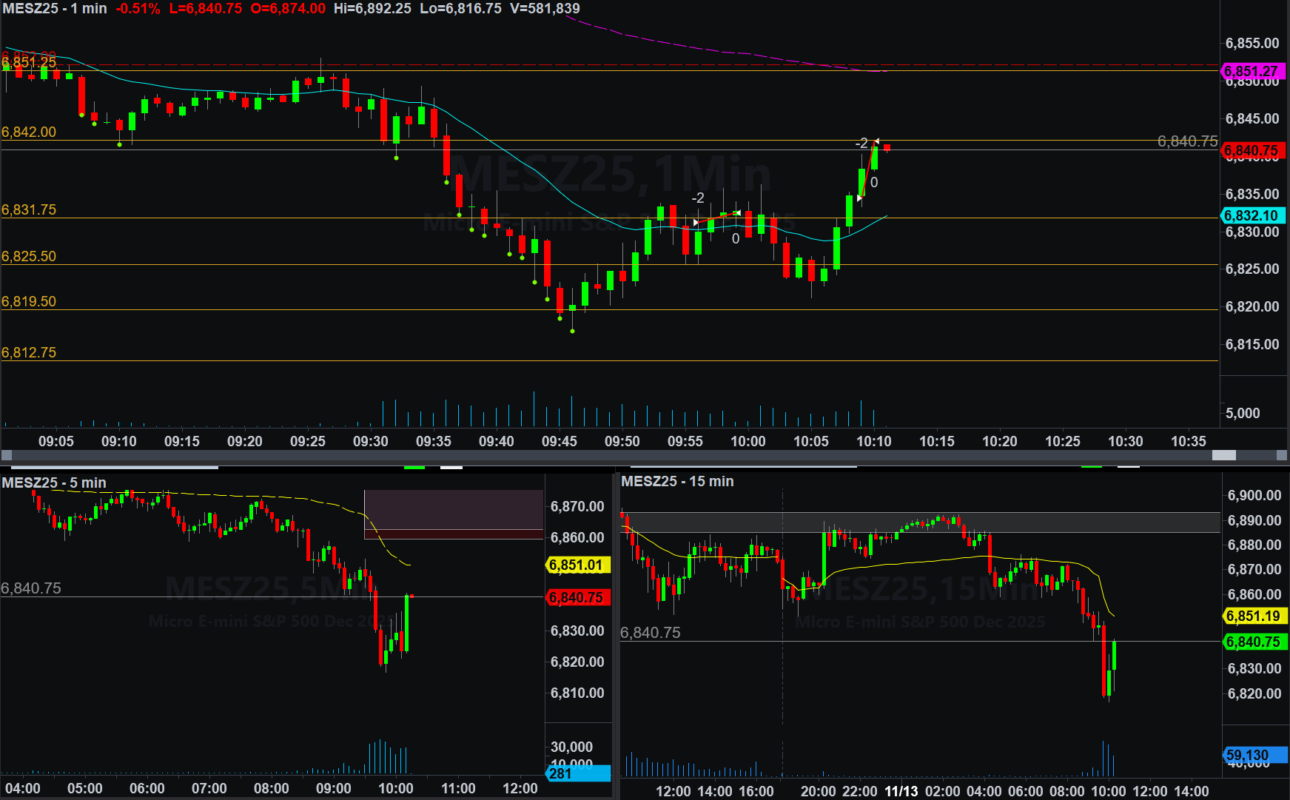Screen dimensions: 1290x800
Task: Click the yellow 6,851.19 tag on 15-min chart
Action: (1253, 616)
